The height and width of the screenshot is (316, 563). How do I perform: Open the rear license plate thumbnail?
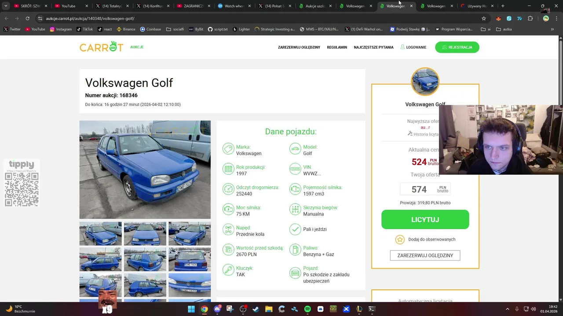pos(190,259)
